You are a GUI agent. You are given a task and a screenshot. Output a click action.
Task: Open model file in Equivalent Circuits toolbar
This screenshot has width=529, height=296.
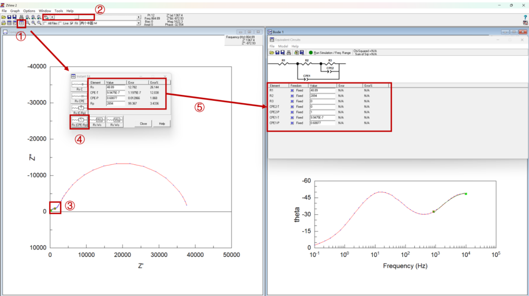click(x=271, y=52)
